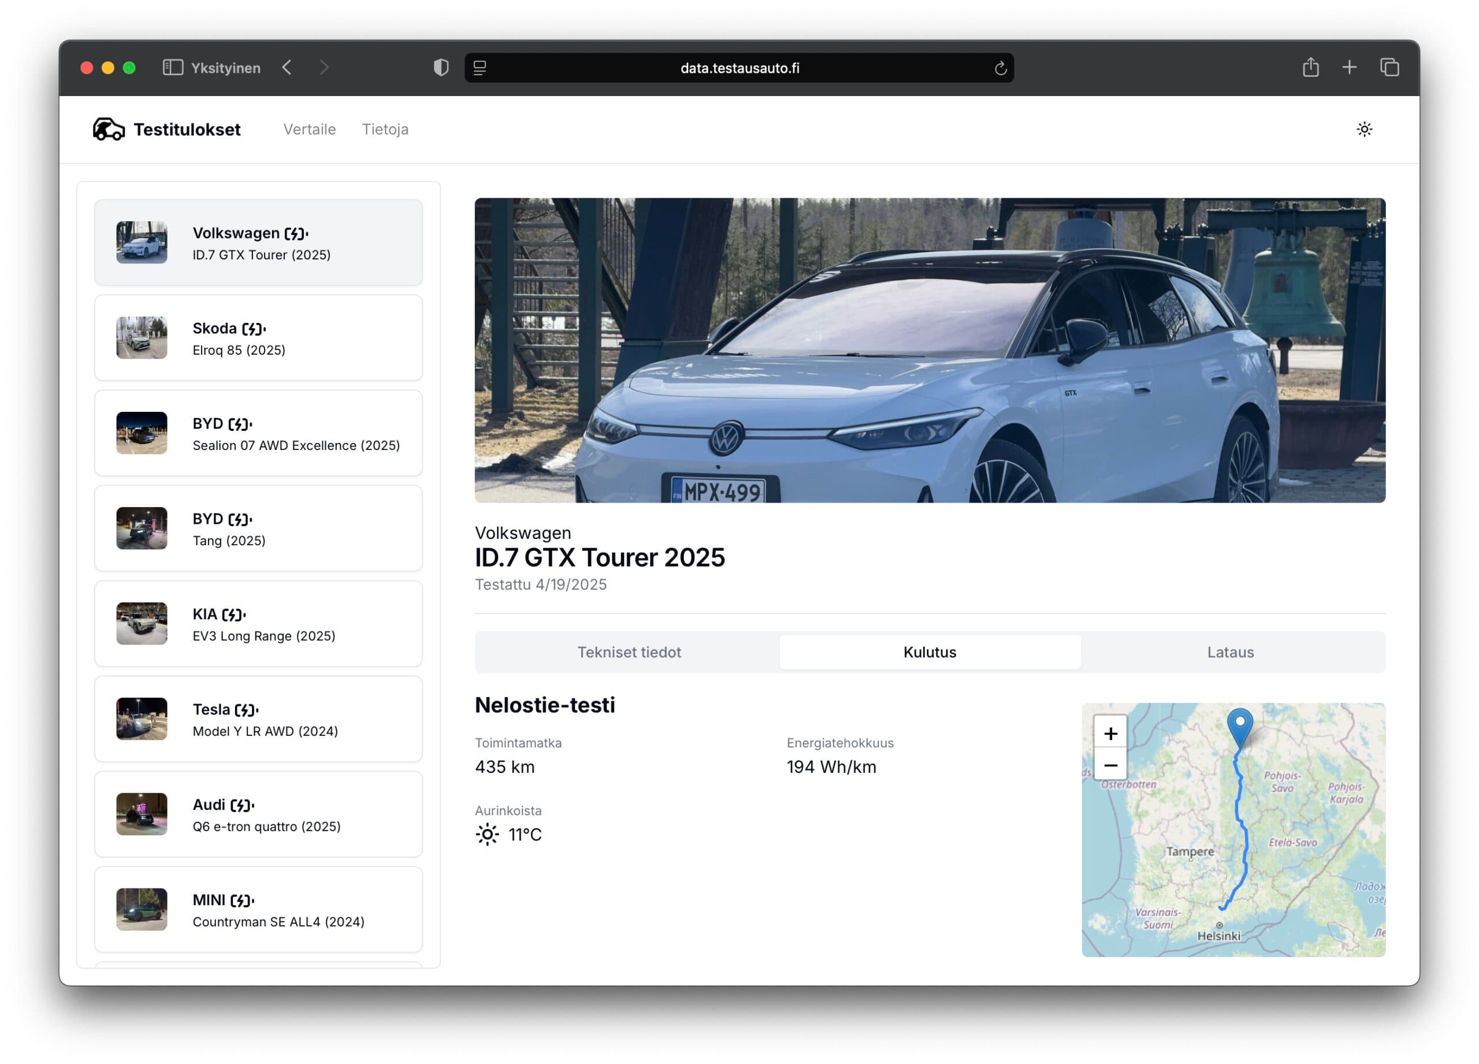Select Volkswagen ID.7 GTX Tourer card
The image size is (1479, 1064).
258,243
